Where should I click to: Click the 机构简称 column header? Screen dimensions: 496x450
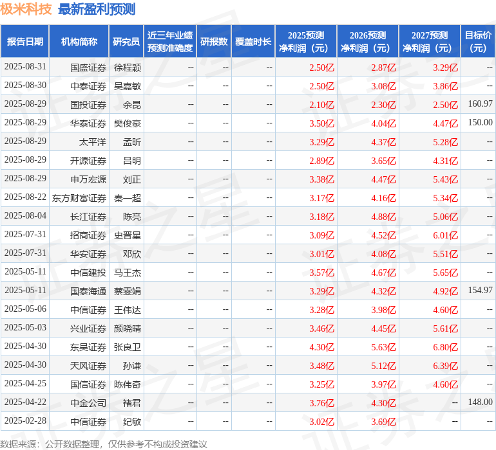click(79, 41)
